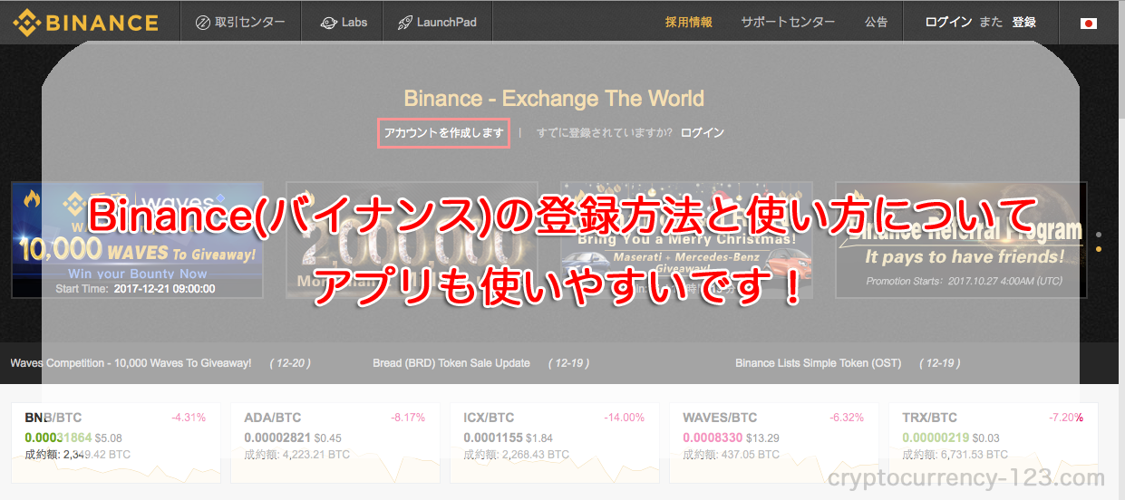Click volume 2,268.43 BTC on ICX card

click(534, 455)
